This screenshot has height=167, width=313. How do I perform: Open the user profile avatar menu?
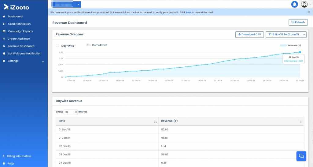[x=304, y=4]
